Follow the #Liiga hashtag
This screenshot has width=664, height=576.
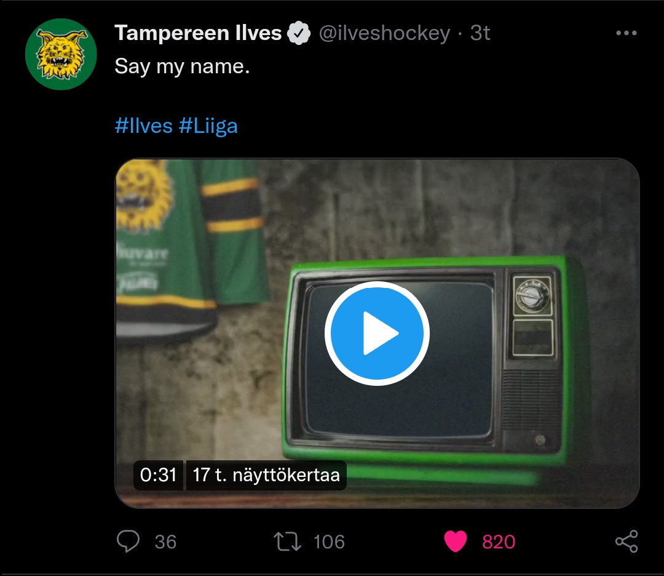(208, 126)
